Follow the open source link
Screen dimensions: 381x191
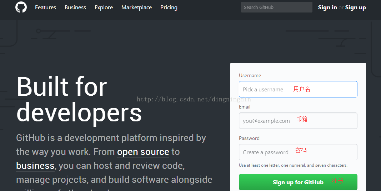click(x=143, y=152)
